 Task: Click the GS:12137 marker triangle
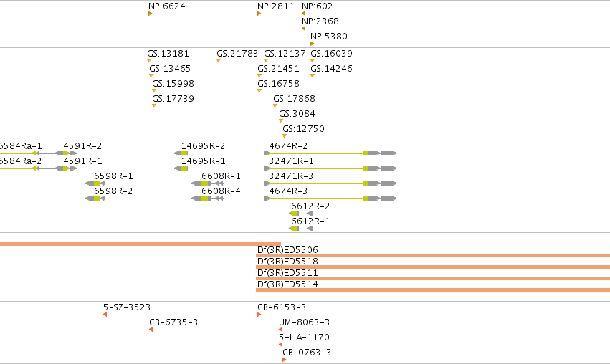coord(266,61)
